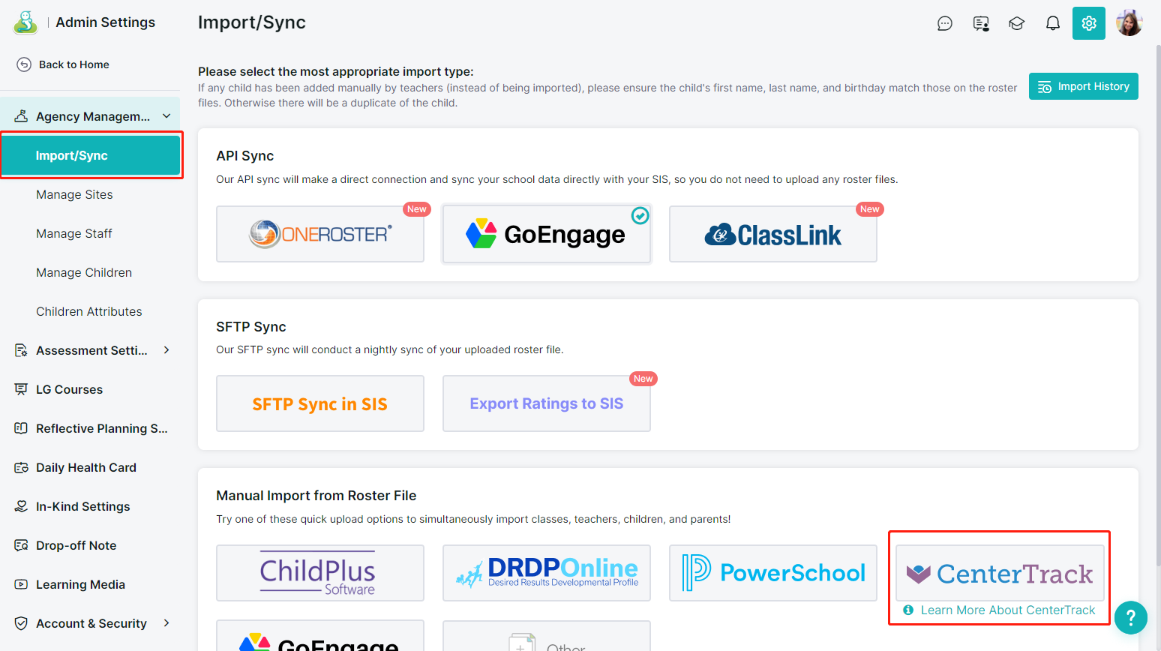The width and height of the screenshot is (1161, 651).
Task: Choose the ClassLink API sync option
Action: (x=773, y=234)
